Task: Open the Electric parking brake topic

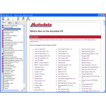Action: 9,52
